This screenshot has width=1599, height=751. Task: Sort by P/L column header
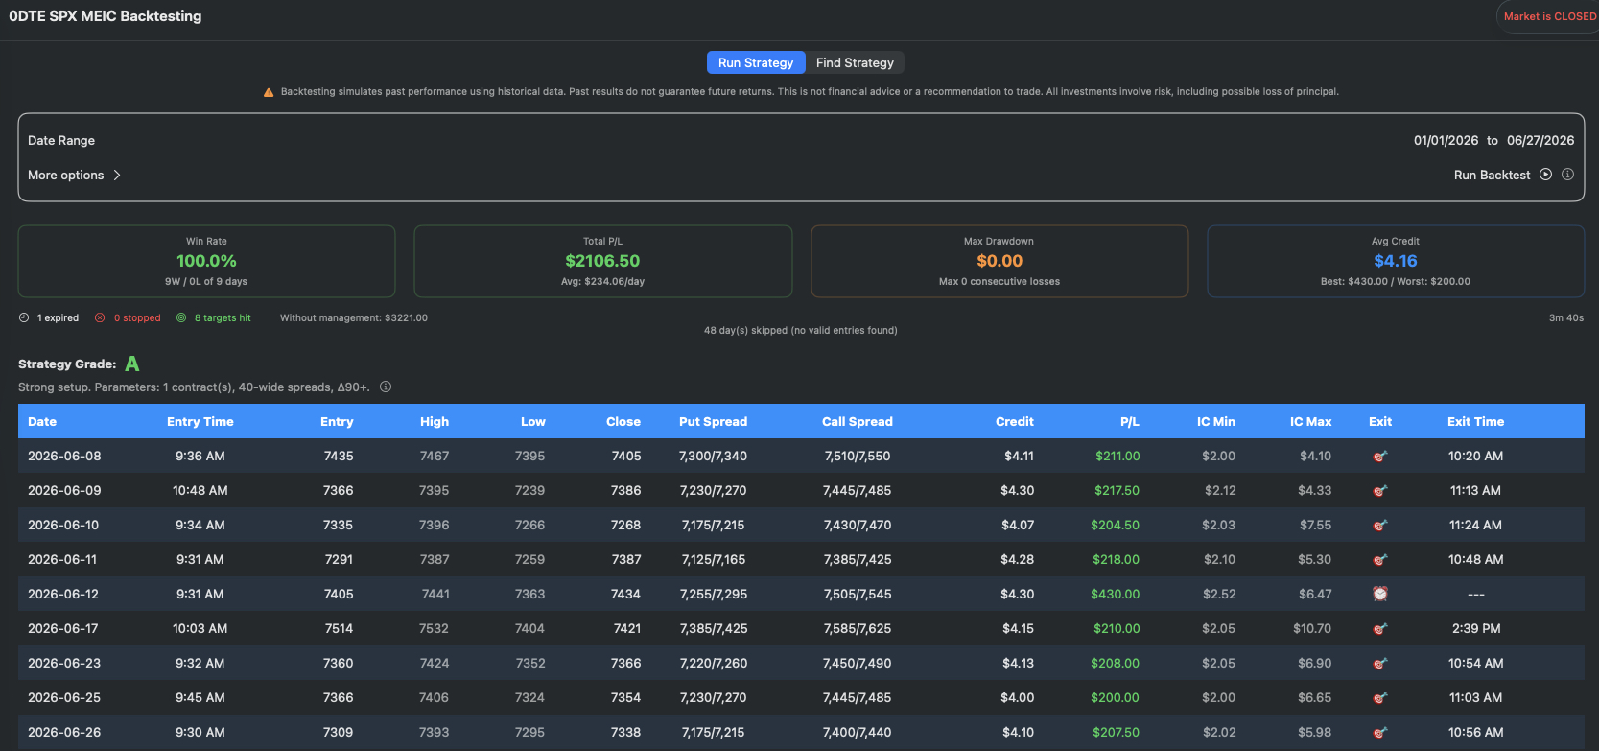click(x=1129, y=421)
